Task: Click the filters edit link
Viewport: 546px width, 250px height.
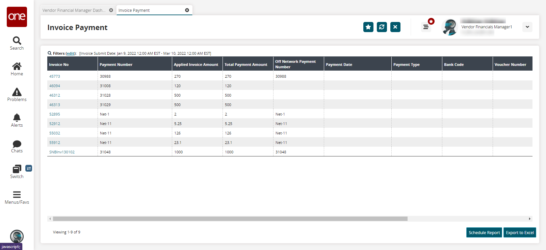Action: [71, 53]
